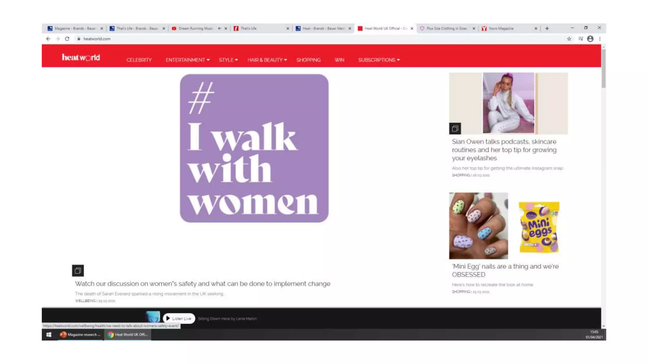Viewport: 648px width, 364px height.
Task: Open Chrome three-dot menu
Action: pos(600,39)
